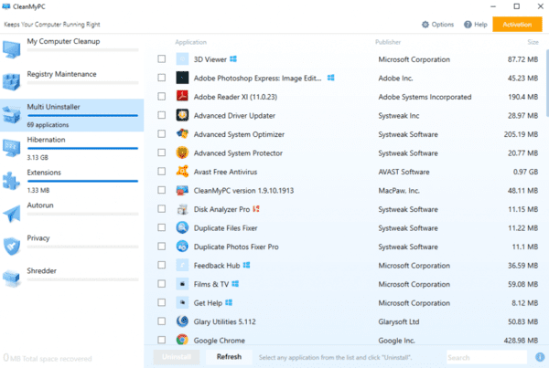Click the Advanced System Protector icon

coord(182,152)
